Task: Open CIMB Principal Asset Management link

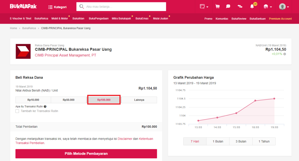Action: (65, 55)
